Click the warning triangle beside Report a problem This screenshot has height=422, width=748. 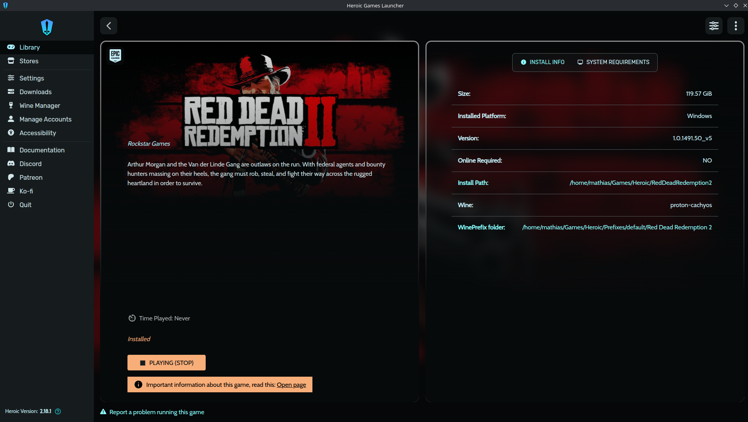103,412
